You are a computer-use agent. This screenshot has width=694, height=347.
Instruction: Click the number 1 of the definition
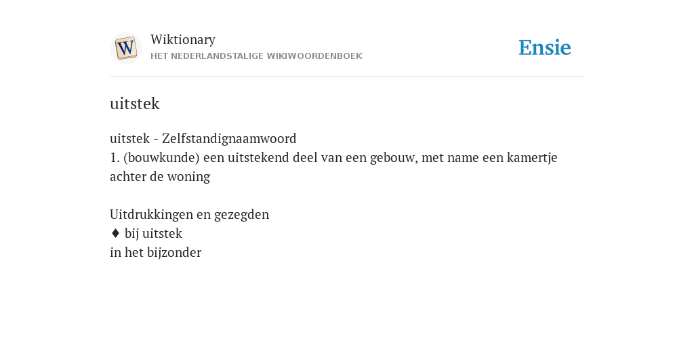coord(115,157)
